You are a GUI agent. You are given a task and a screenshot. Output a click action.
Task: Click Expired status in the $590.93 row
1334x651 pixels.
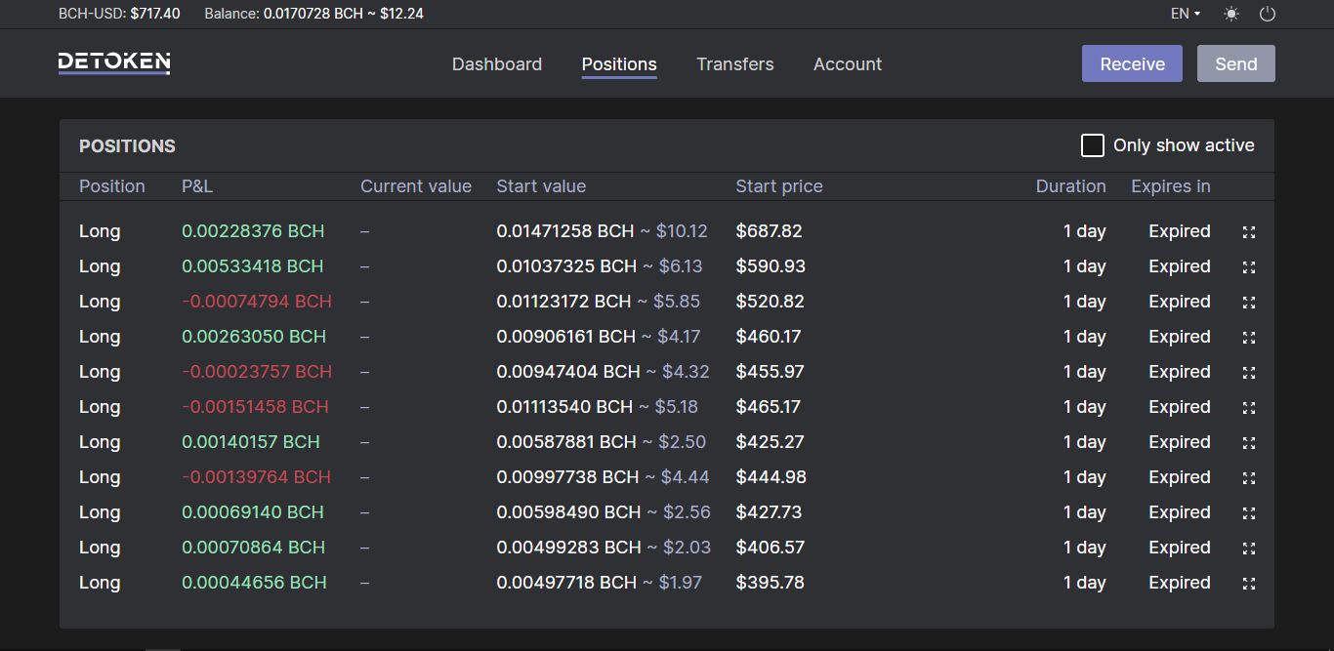pos(1180,266)
